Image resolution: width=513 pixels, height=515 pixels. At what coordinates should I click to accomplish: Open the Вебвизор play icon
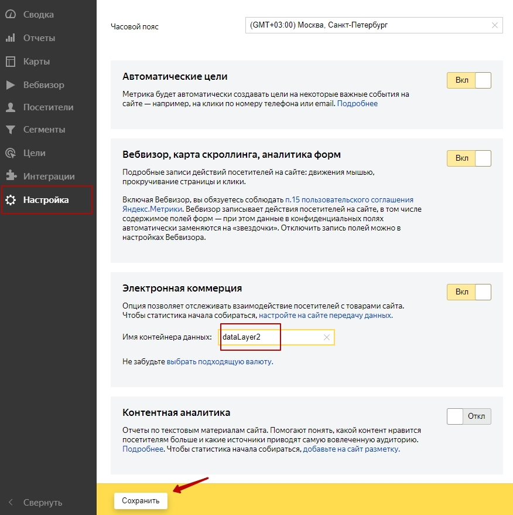(x=10, y=85)
